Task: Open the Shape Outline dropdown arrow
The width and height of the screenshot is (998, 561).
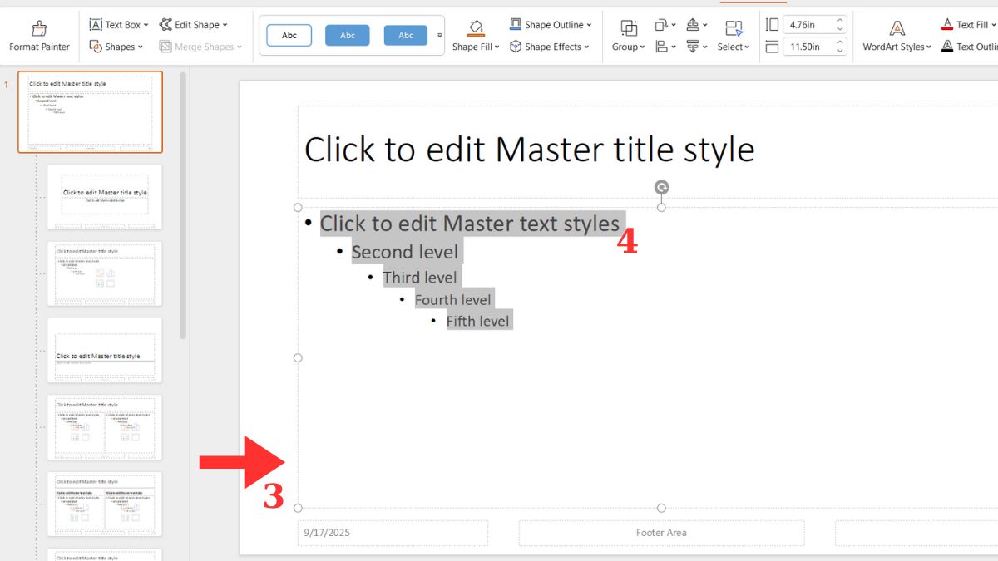Action: click(590, 25)
